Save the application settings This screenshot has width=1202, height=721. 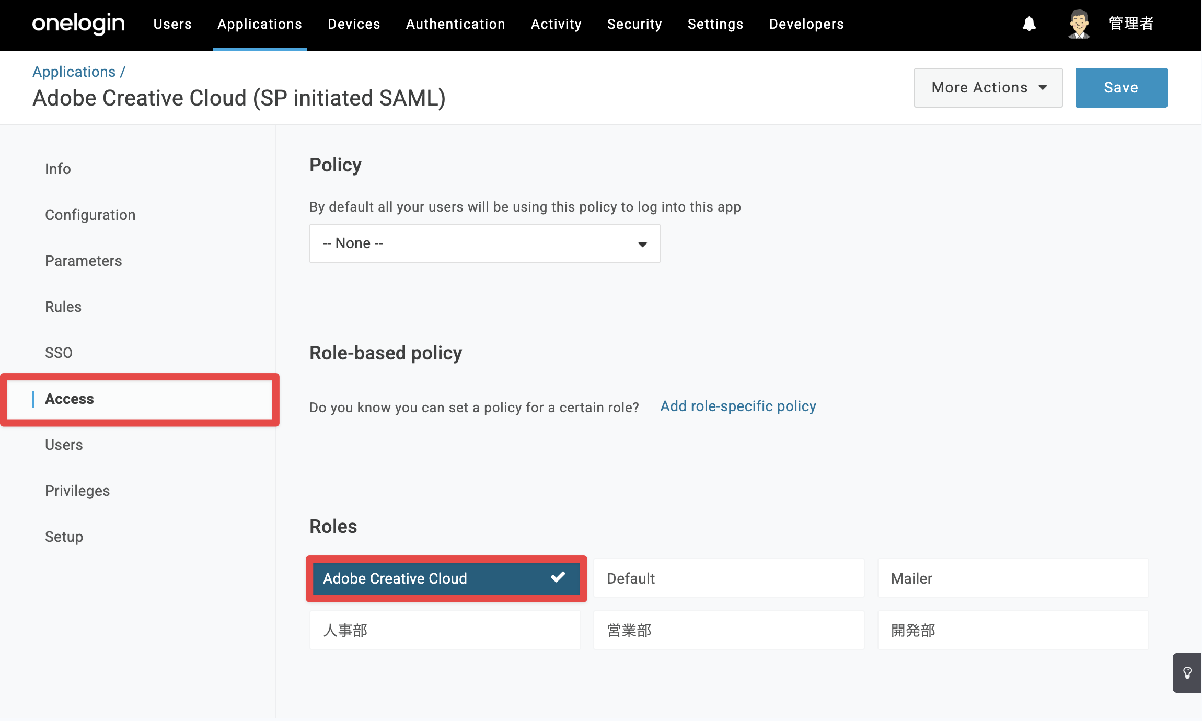(1121, 88)
